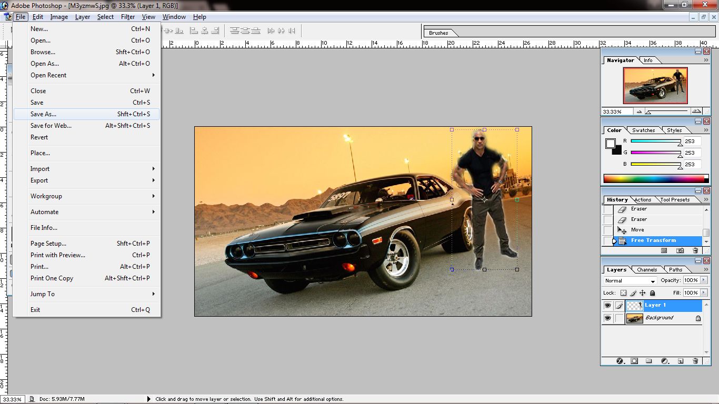The height and width of the screenshot is (404, 719).
Task: Create a new layer
Action: point(681,361)
